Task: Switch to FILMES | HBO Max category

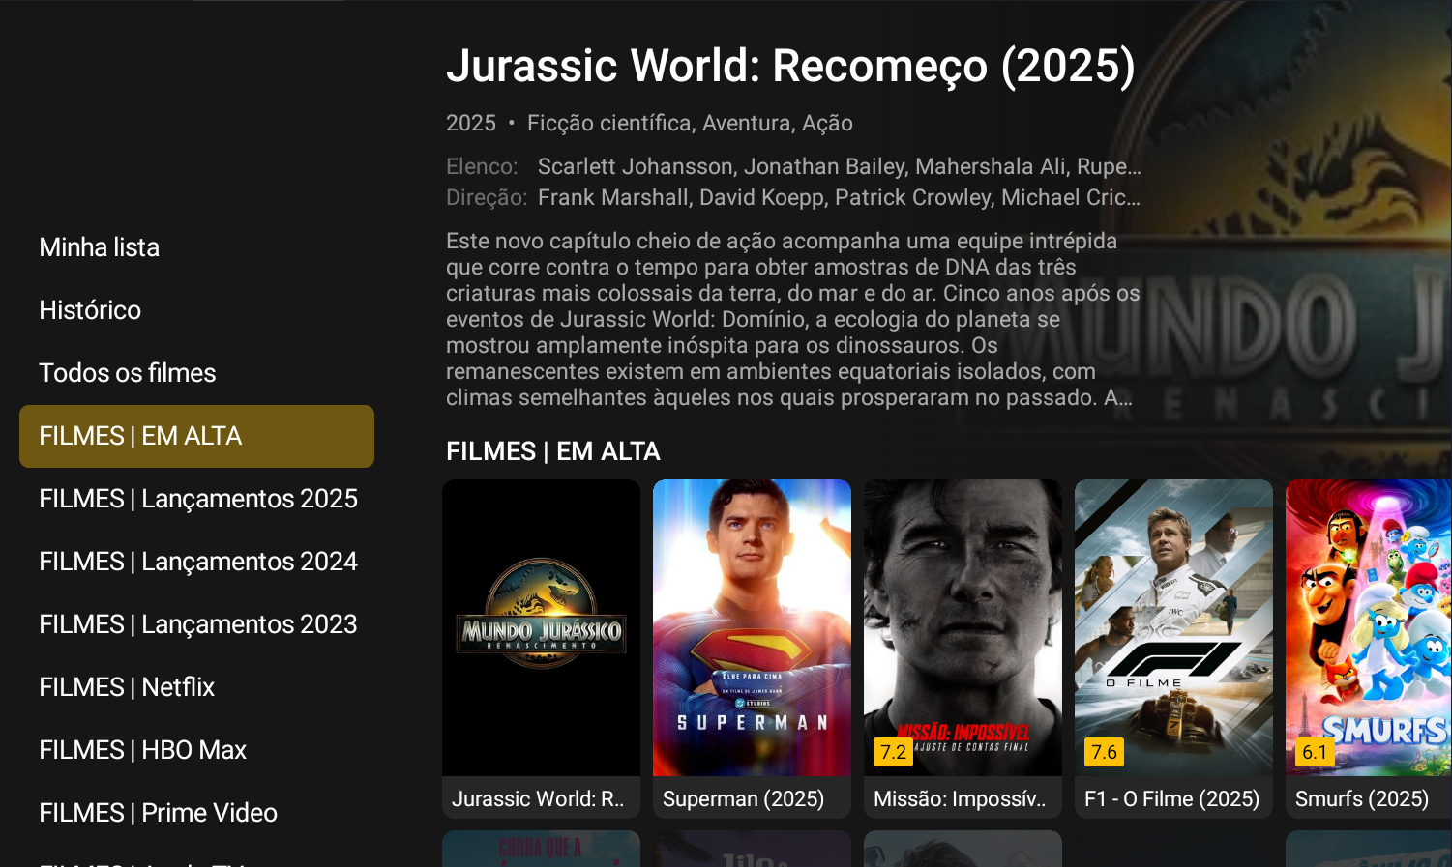Action: [x=142, y=750]
